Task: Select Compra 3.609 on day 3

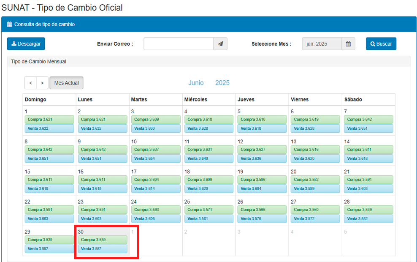Action: pyautogui.click(x=156, y=119)
